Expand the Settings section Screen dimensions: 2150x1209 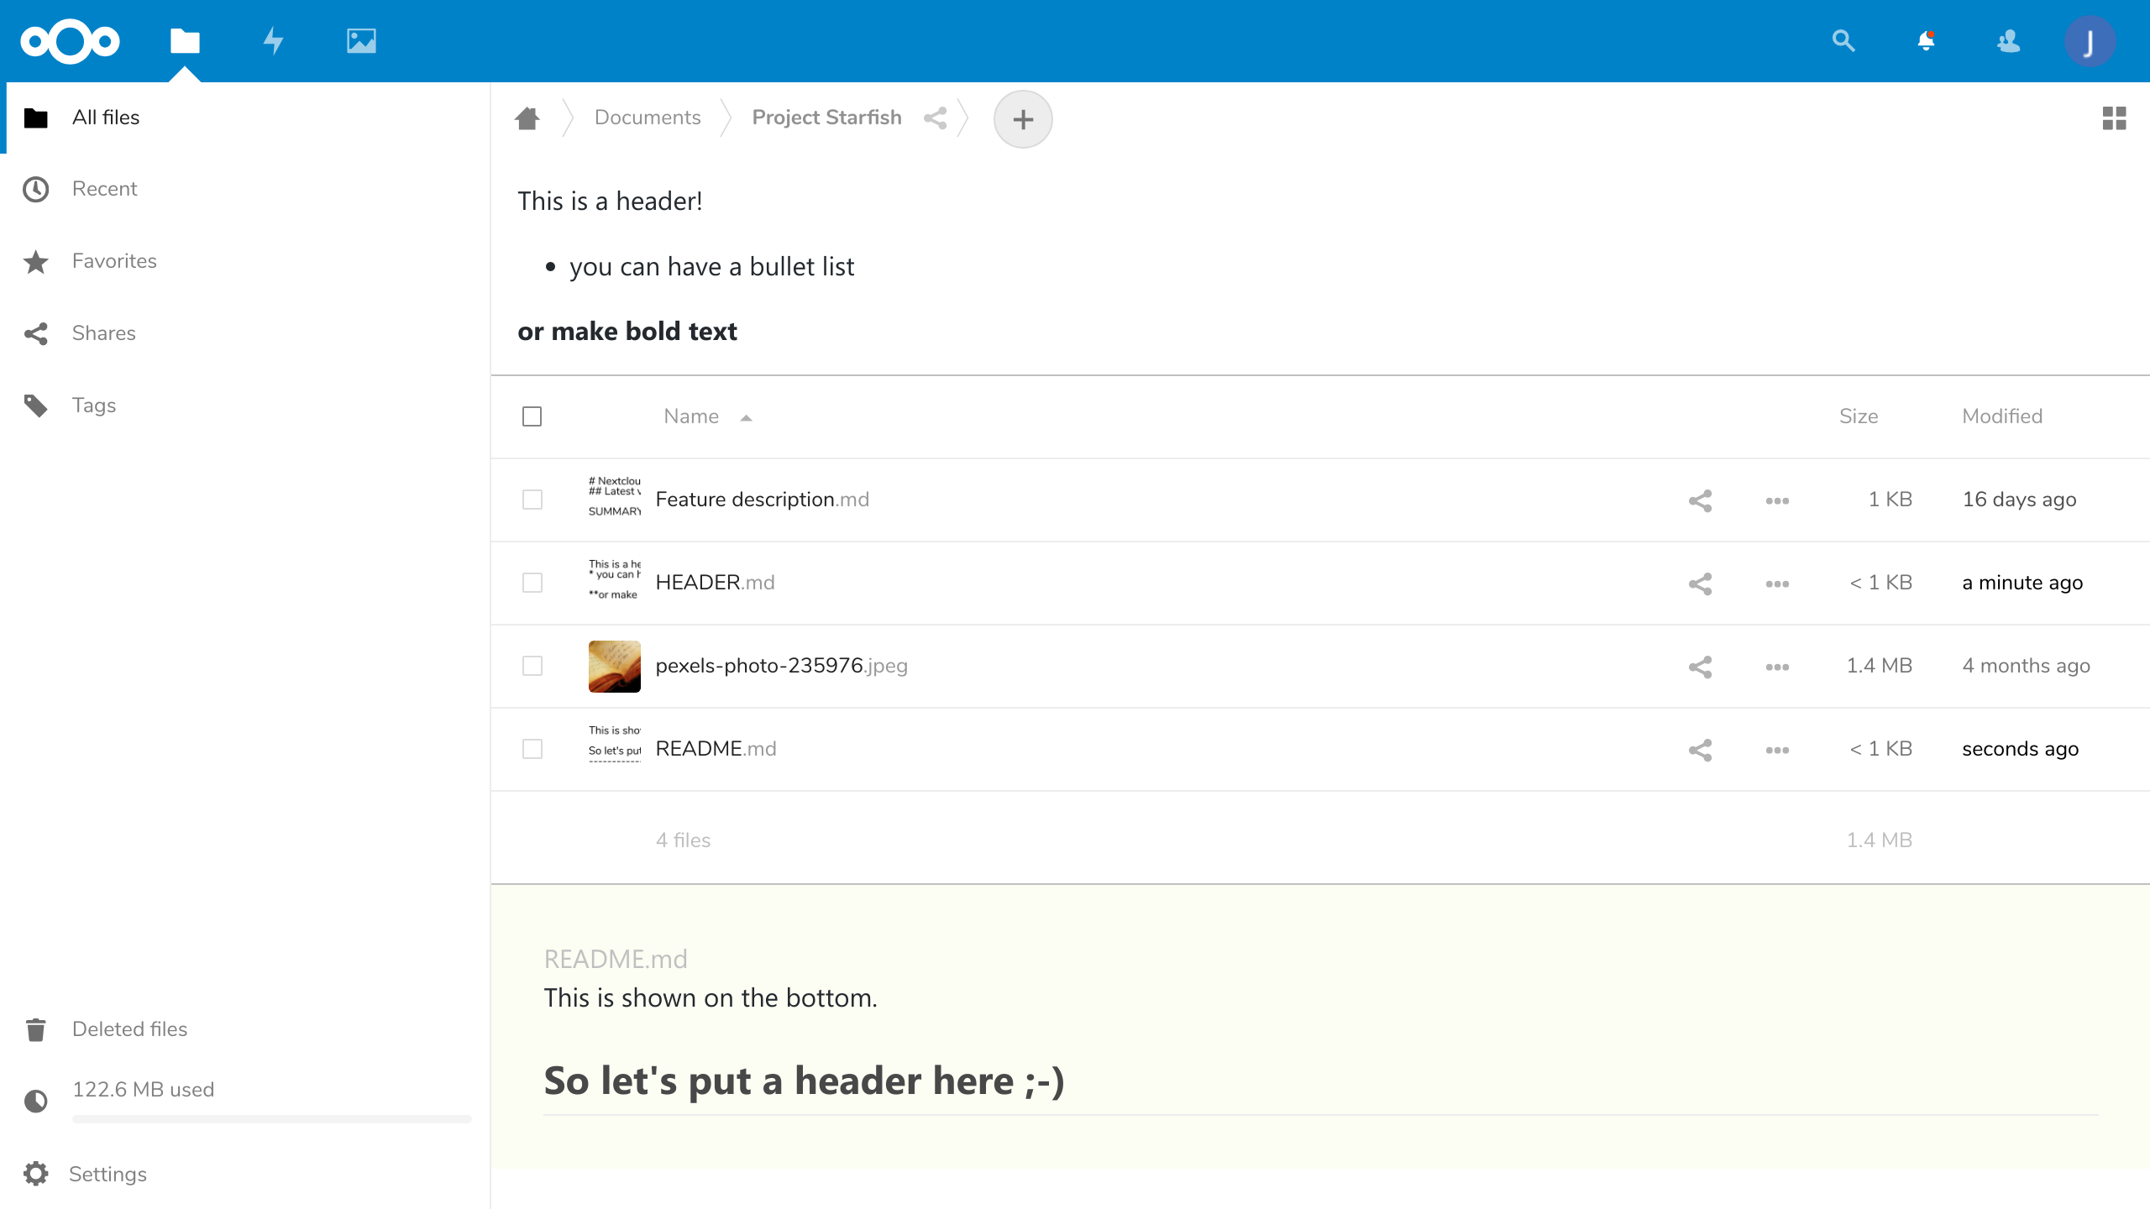tap(244, 1174)
